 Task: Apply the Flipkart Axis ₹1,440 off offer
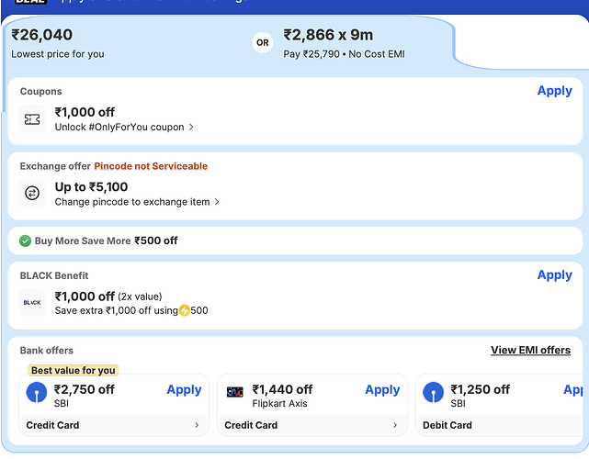coord(382,389)
